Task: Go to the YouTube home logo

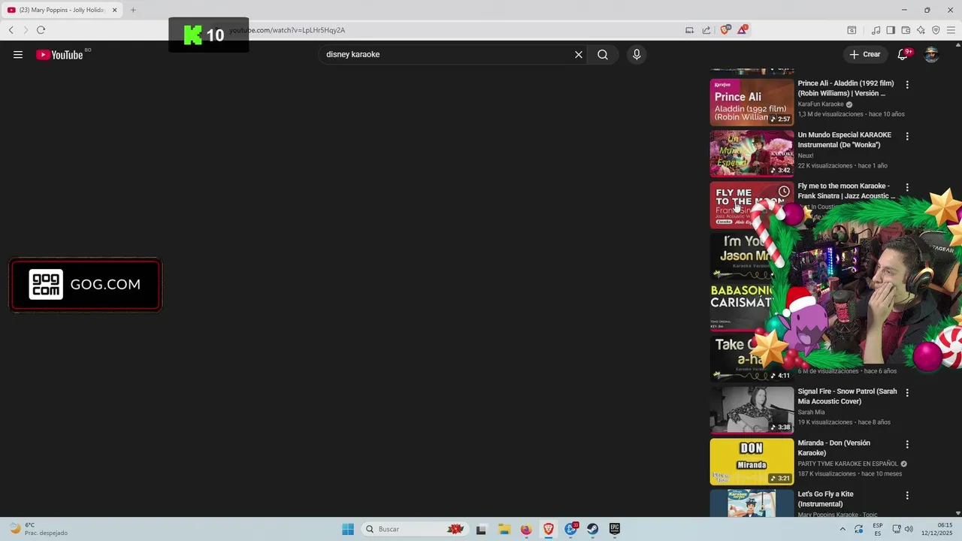Action: pos(59,54)
